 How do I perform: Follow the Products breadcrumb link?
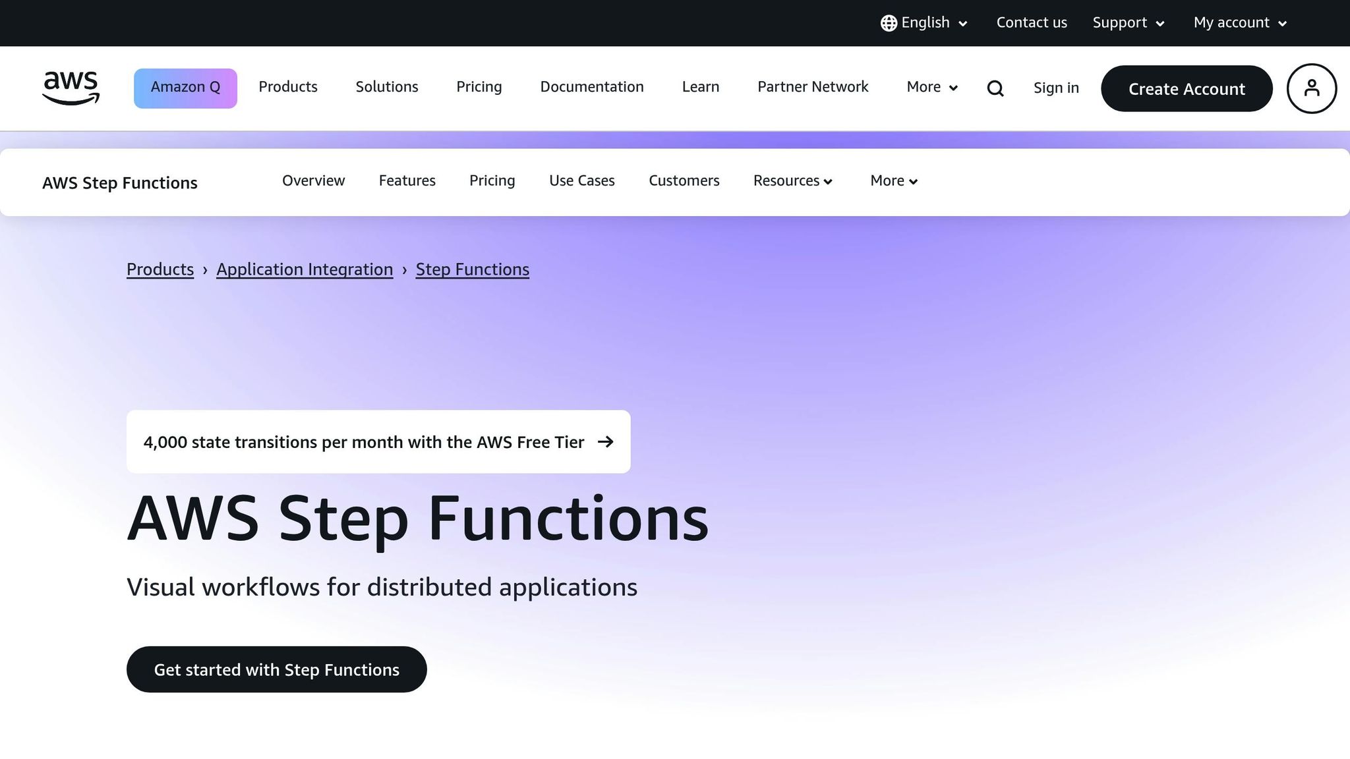[160, 269]
